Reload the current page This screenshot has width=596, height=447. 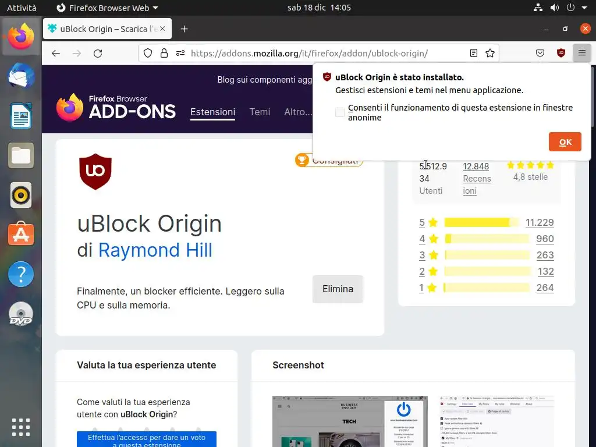tap(98, 53)
